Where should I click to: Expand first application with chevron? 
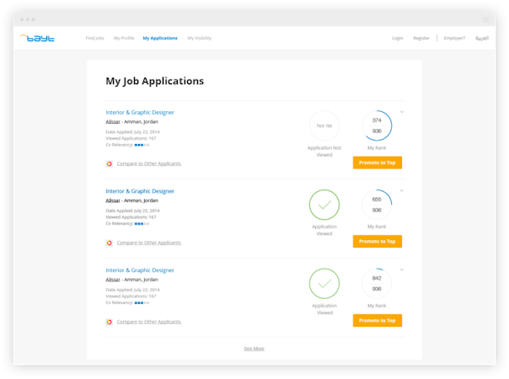click(401, 112)
